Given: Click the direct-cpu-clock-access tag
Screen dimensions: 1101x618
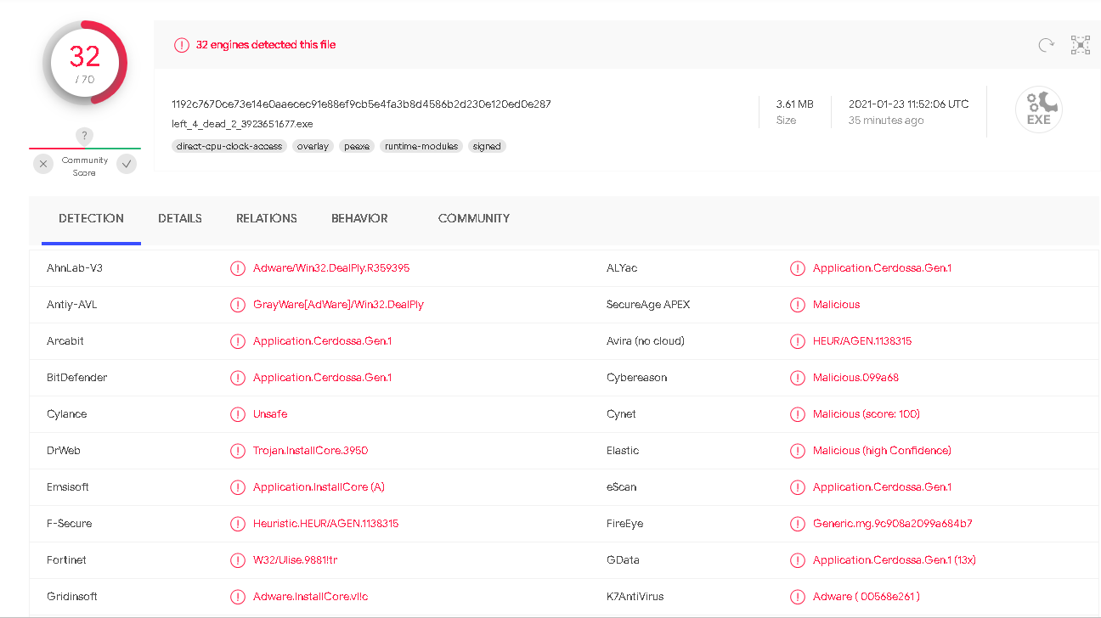Looking at the screenshot, I should [x=229, y=146].
